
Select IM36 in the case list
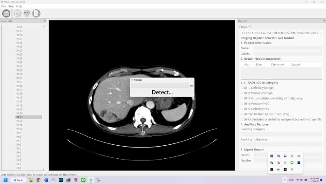(x=19, y=27)
